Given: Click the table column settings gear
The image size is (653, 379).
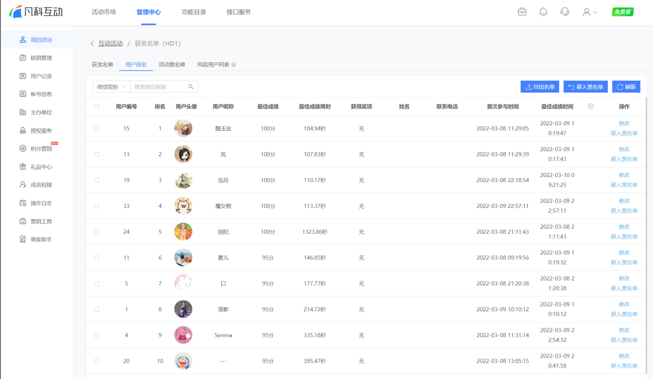Looking at the screenshot, I should (x=591, y=106).
